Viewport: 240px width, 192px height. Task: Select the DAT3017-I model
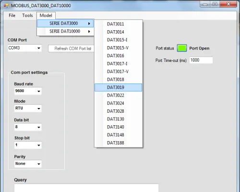click(x=118, y=64)
